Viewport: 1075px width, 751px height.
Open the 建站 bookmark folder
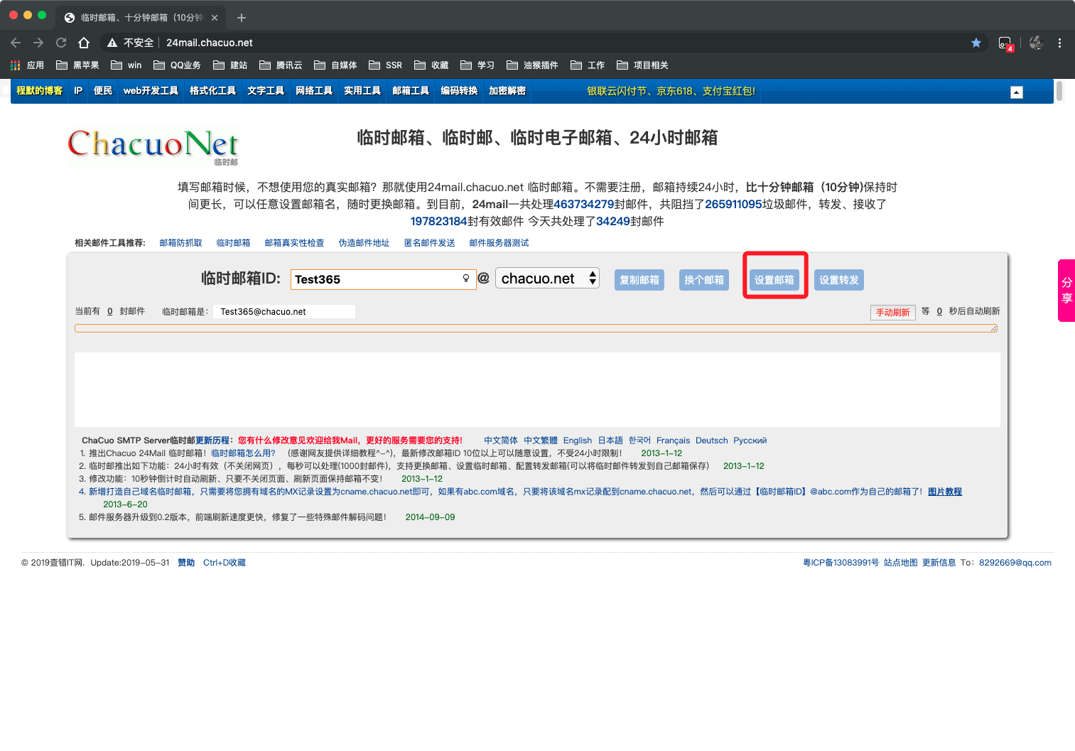pos(230,65)
